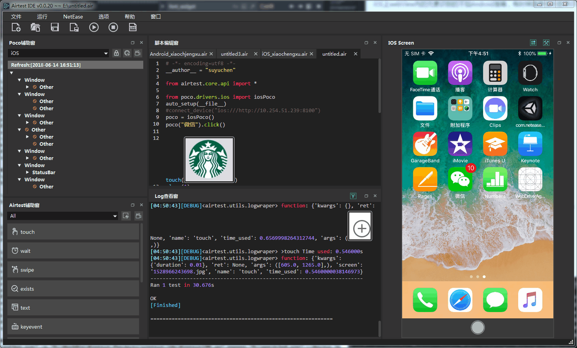Insert a text command from Airtest panel
Viewport: 577px width, 348px height.
(73, 308)
